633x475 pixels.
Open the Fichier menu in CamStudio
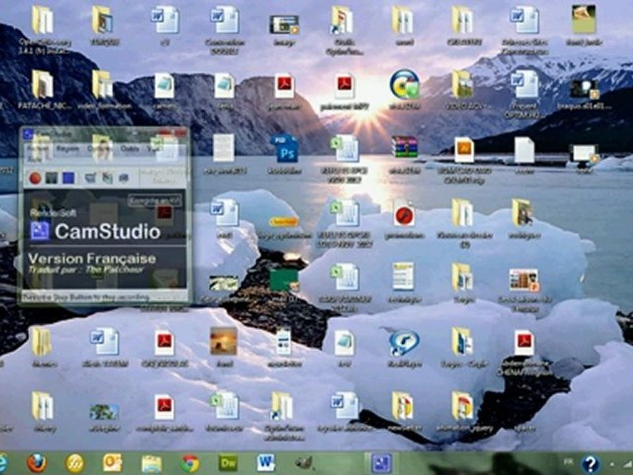(x=37, y=148)
